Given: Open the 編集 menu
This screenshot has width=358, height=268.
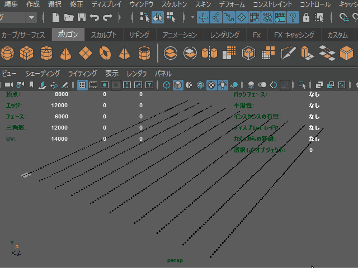Looking at the screenshot, I should point(11,4).
